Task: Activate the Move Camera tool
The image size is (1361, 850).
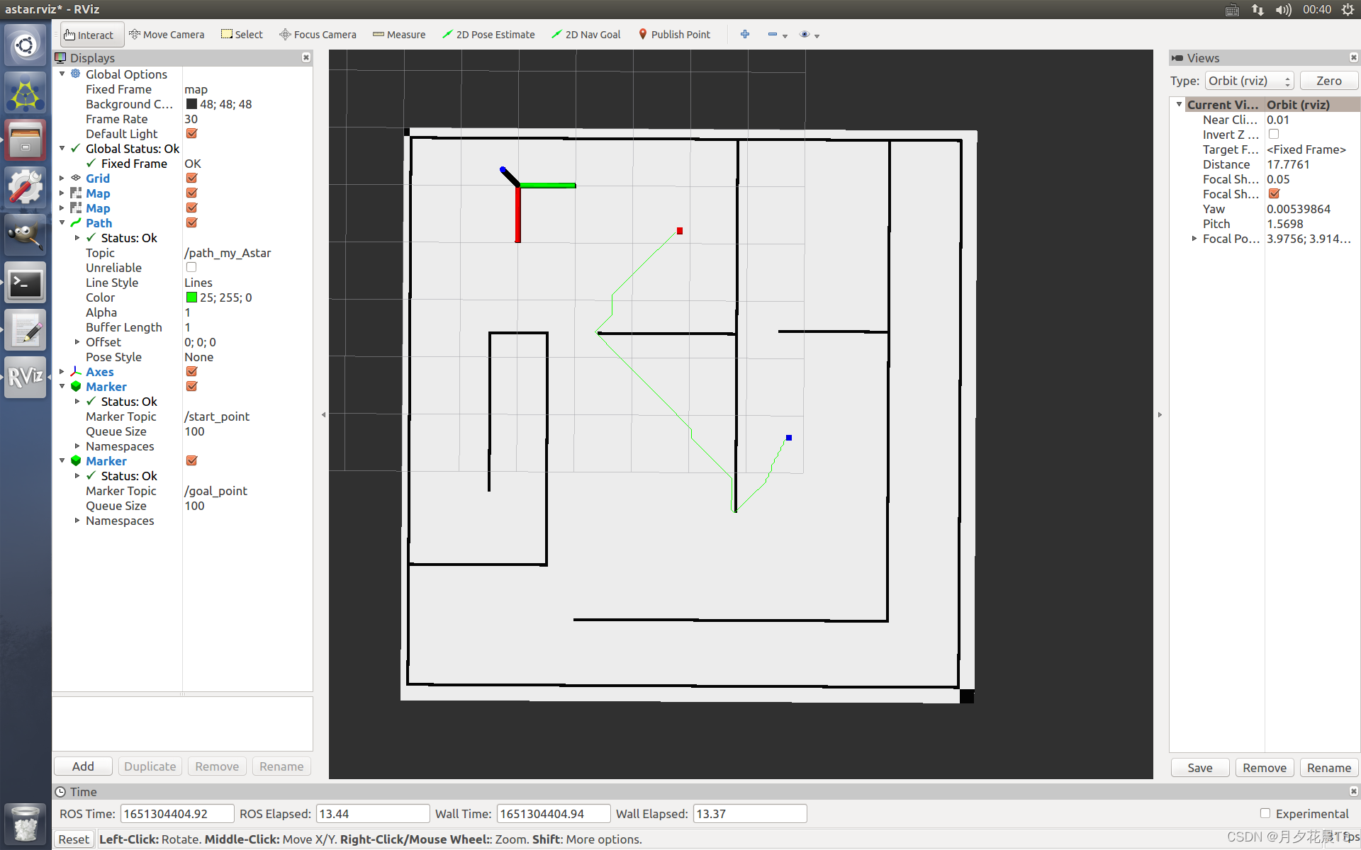Action: (167, 35)
